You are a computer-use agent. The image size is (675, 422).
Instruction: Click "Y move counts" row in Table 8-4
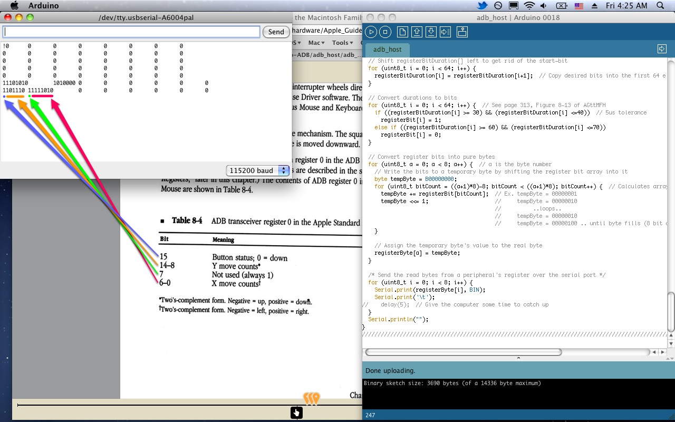point(236,266)
